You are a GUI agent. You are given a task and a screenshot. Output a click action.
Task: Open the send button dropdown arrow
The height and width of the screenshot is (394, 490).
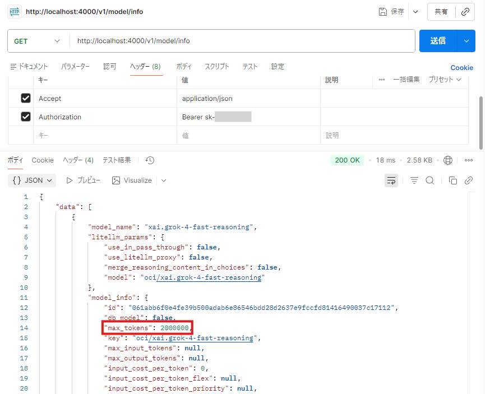point(466,41)
